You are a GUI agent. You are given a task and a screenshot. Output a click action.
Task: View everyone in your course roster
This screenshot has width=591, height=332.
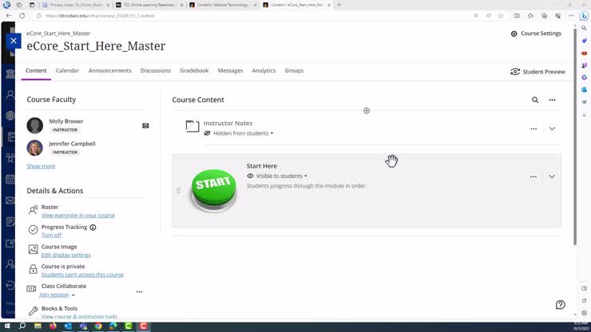coord(78,215)
